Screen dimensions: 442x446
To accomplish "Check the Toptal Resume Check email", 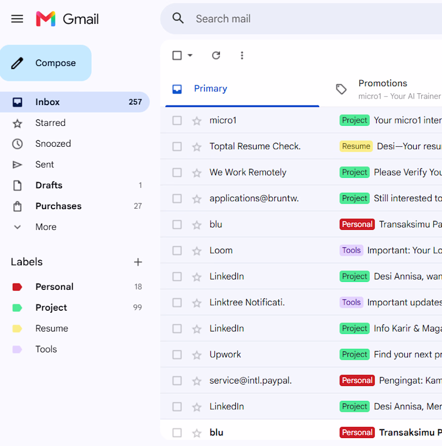I will tap(177, 147).
